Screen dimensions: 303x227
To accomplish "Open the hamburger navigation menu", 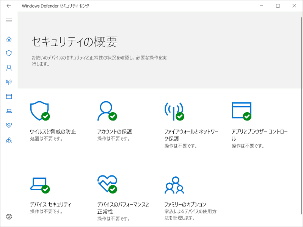I will click(9, 20).
